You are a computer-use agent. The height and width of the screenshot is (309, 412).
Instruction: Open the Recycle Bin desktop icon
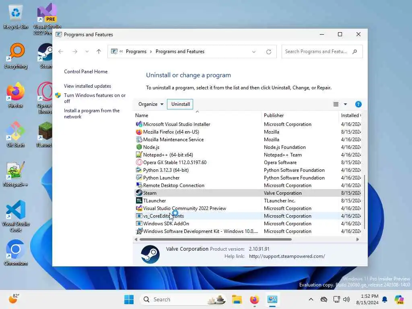pyautogui.click(x=16, y=17)
